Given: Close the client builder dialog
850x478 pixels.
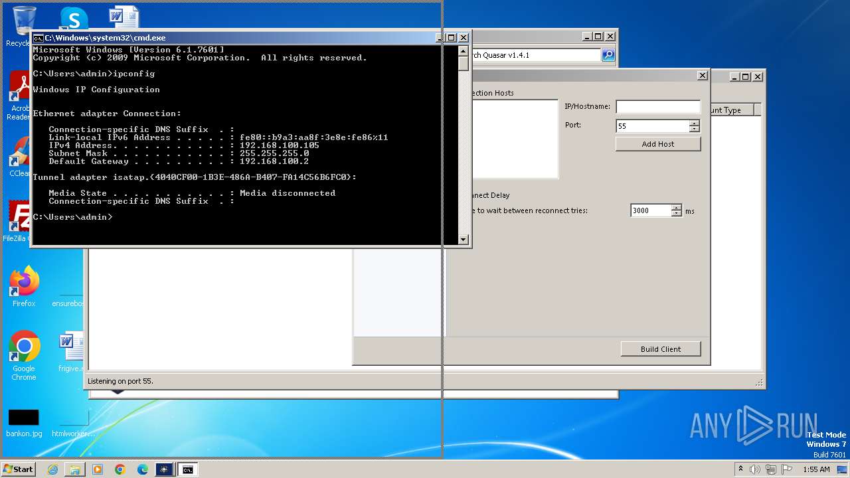Looking at the screenshot, I should tap(703, 76).
